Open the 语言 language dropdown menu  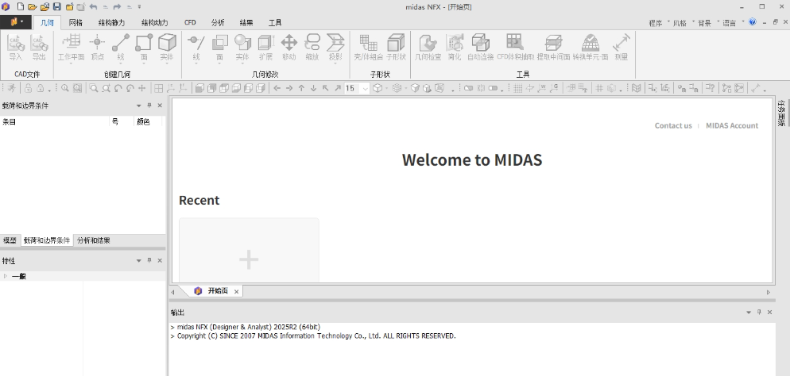[x=732, y=23]
